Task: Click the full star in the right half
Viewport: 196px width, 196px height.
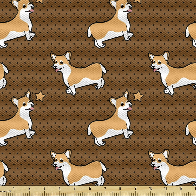Action: (138, 96)
